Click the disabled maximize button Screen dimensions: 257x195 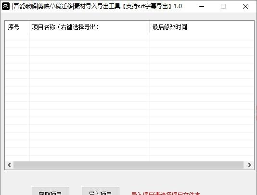coord(223,6)
